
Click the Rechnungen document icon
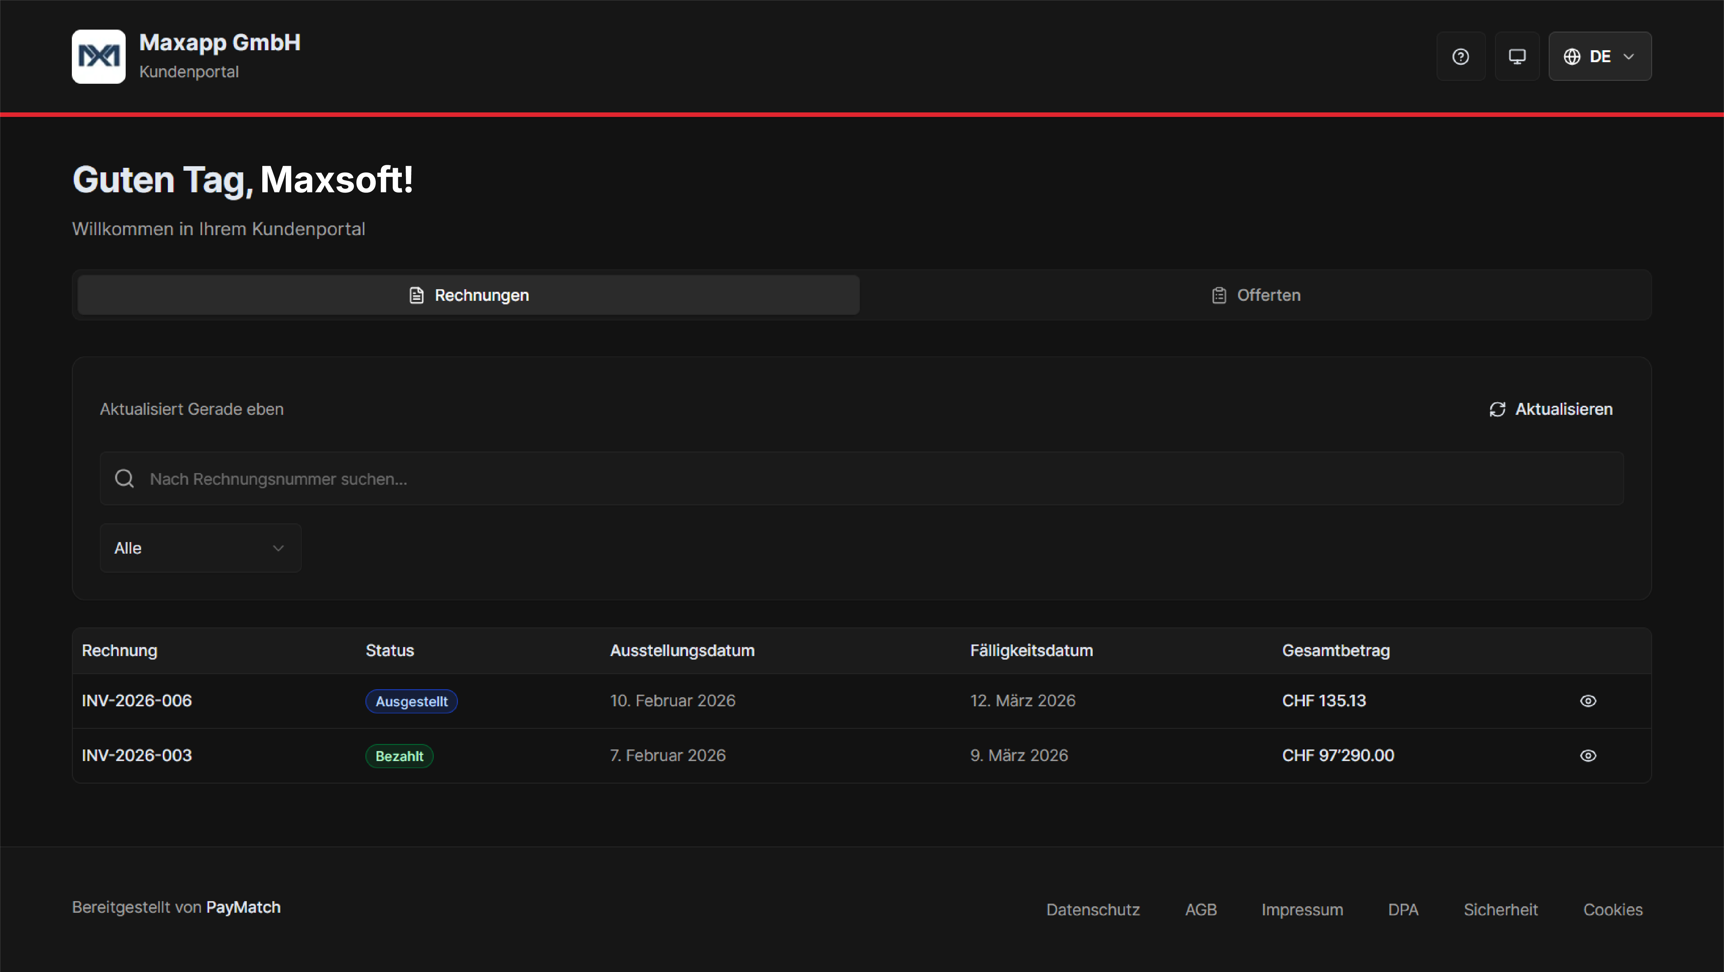[417, 294]
